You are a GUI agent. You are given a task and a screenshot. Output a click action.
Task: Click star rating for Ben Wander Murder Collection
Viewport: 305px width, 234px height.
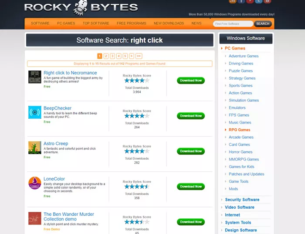point(137,222)
